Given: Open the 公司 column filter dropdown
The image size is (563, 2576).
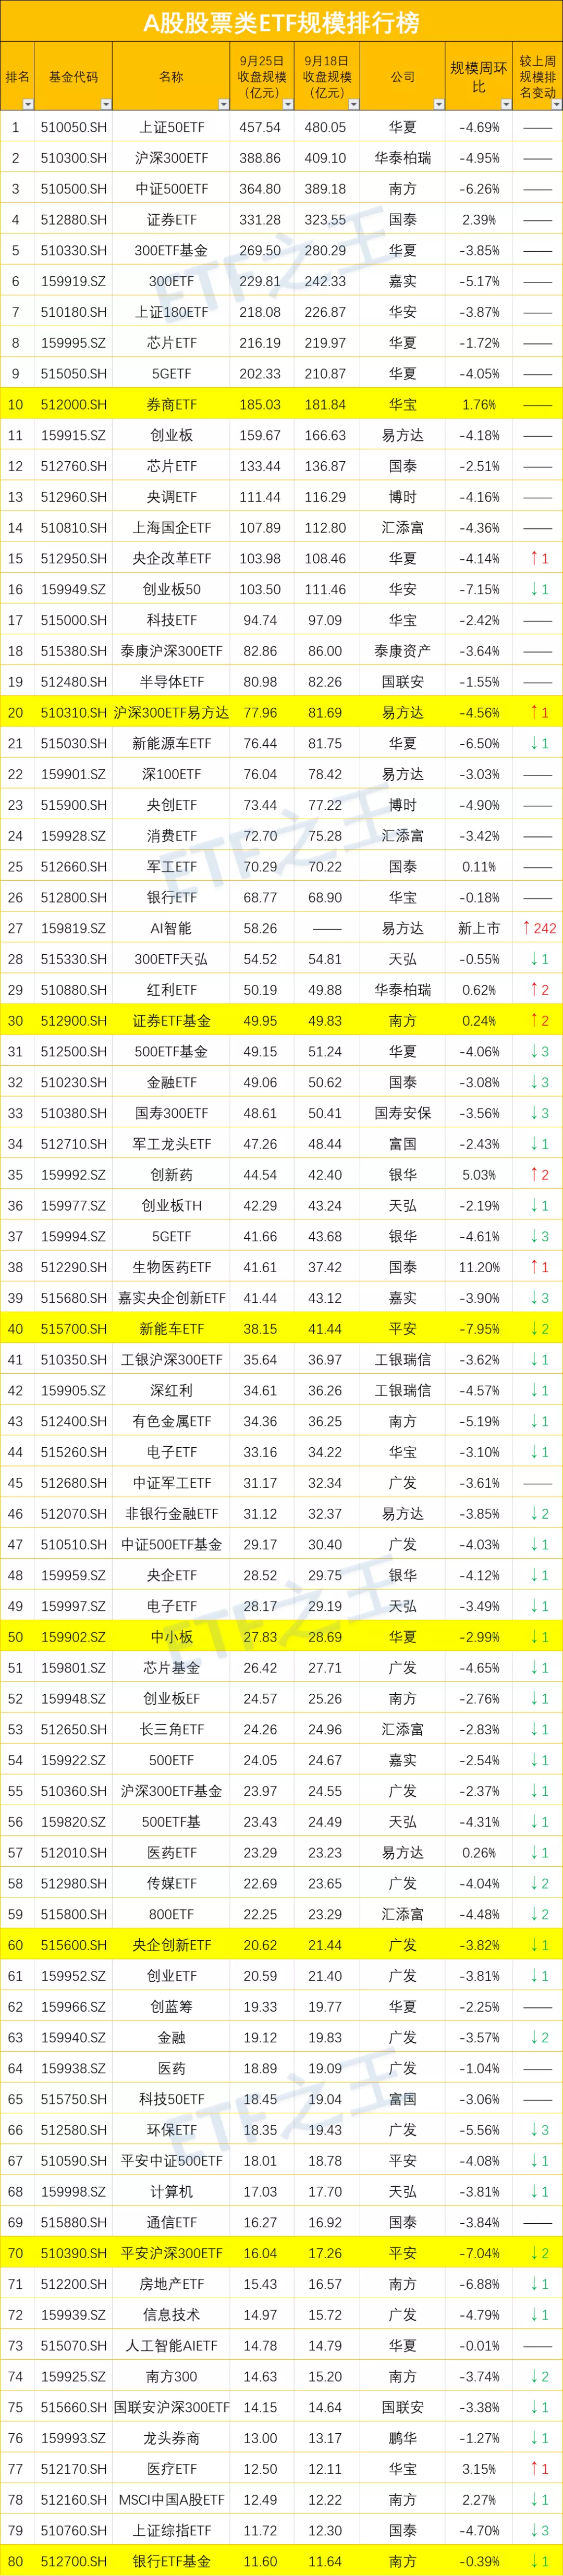Looking at the screenshot, I should point(439,104).
